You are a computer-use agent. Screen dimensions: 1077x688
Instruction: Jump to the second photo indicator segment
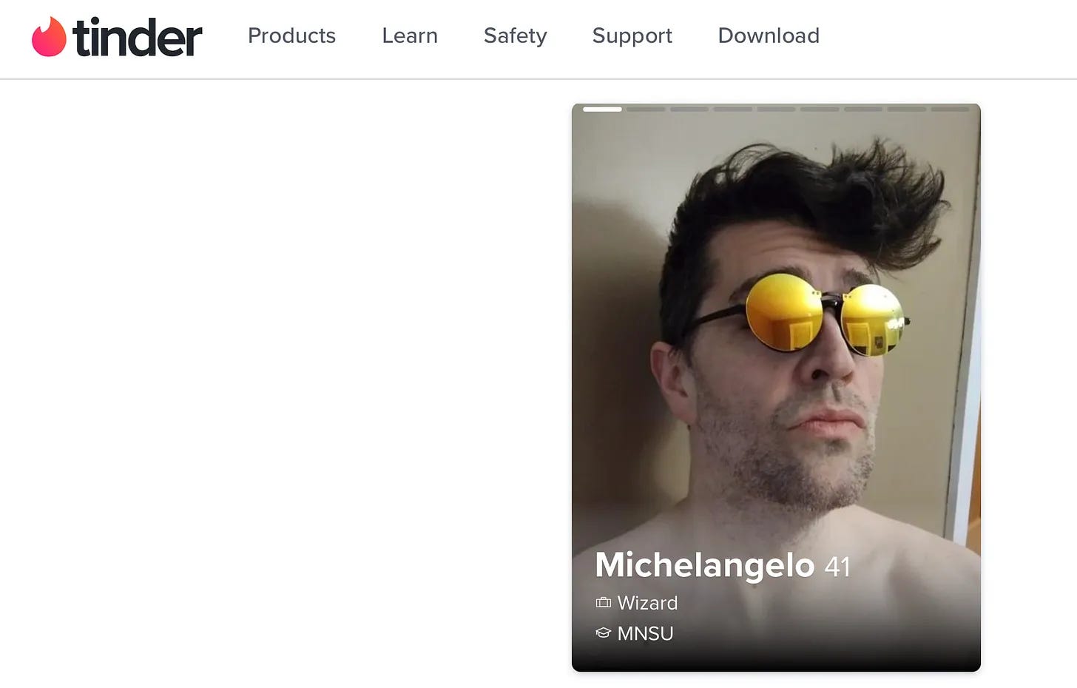(646, 109)
